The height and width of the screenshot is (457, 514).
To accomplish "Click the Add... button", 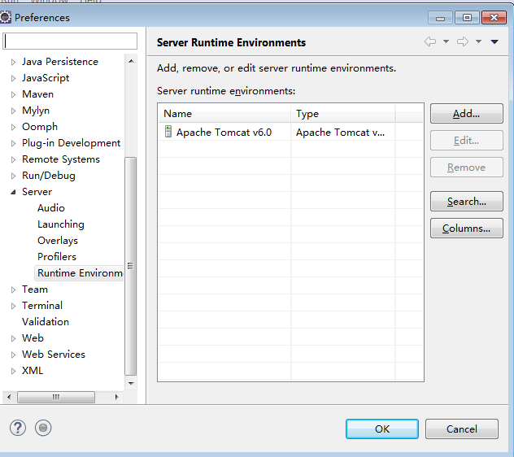I will pyautogui.click(x=467, y=114).
